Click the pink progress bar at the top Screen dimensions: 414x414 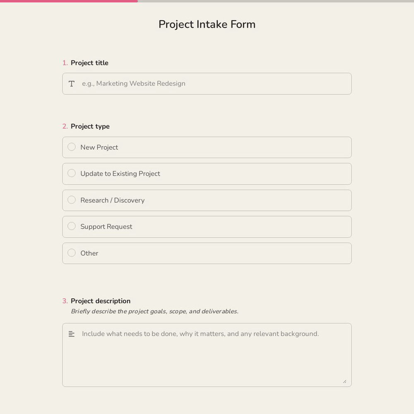pos(69,1)
